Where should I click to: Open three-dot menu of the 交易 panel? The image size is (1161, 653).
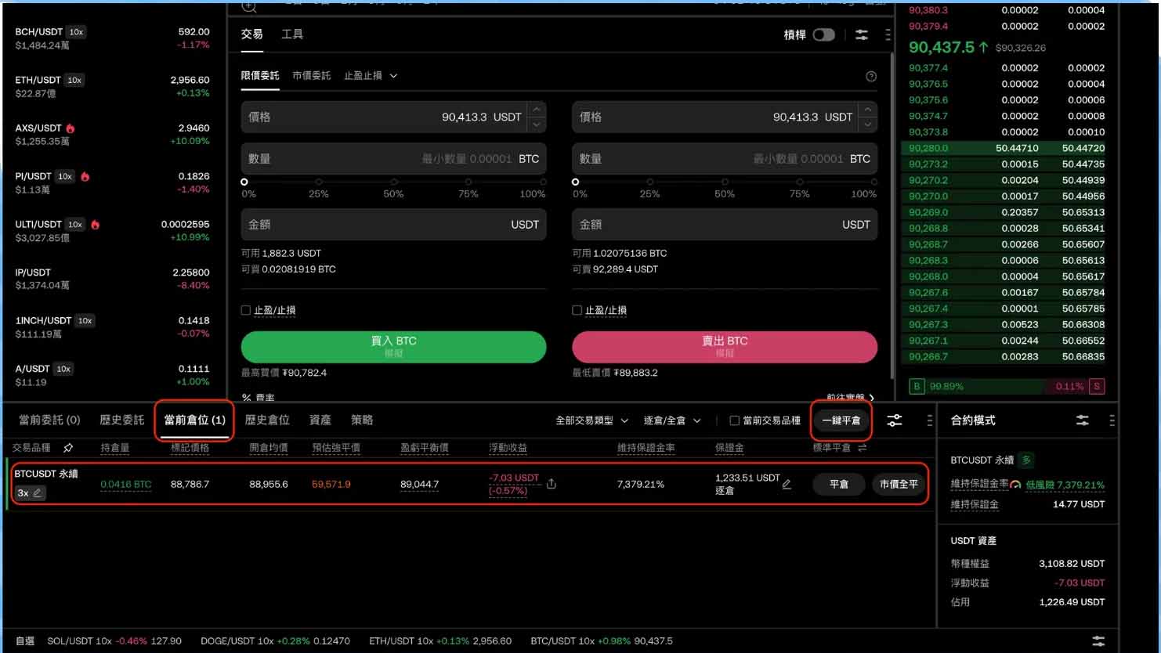(888, 34)
